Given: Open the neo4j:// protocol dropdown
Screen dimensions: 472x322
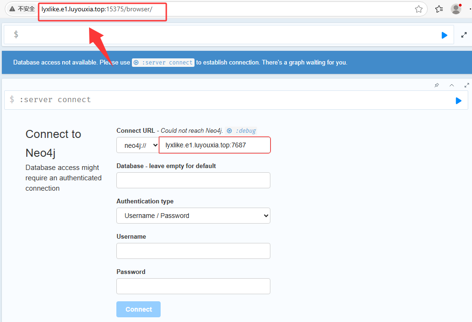Looking at the screenshot, I should point(138,145).
